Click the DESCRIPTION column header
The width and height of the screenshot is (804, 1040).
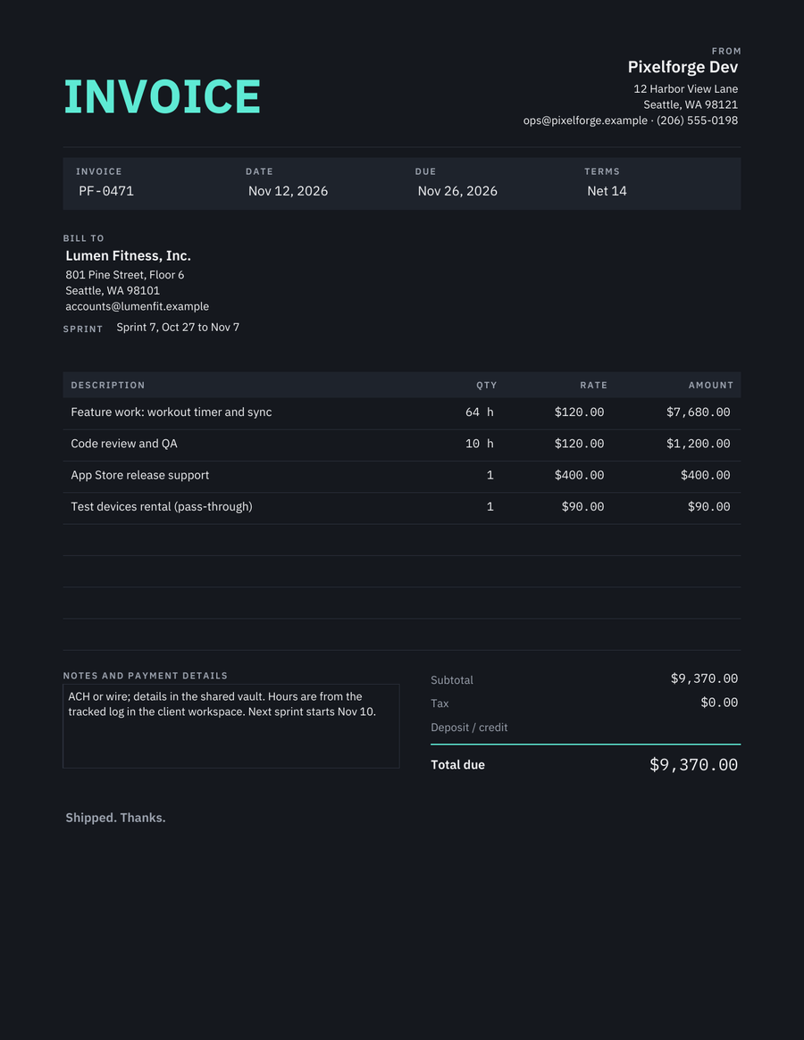[107, 386]
